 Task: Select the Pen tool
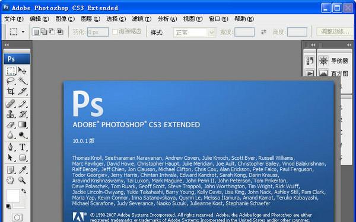tap(11, 147)
